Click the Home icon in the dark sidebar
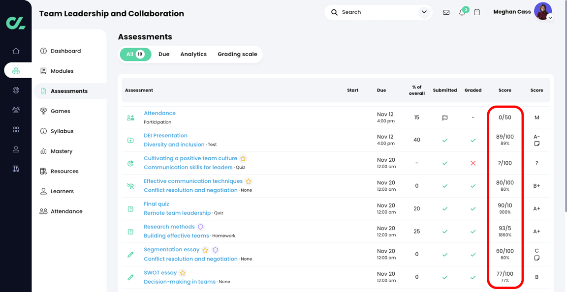This screenshot has width=567, height=292. 16,50
